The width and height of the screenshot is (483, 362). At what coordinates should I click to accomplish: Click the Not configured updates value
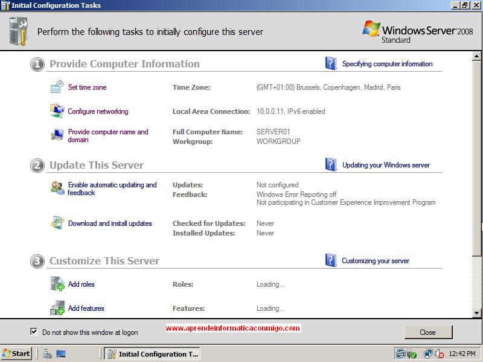point(278,185)
